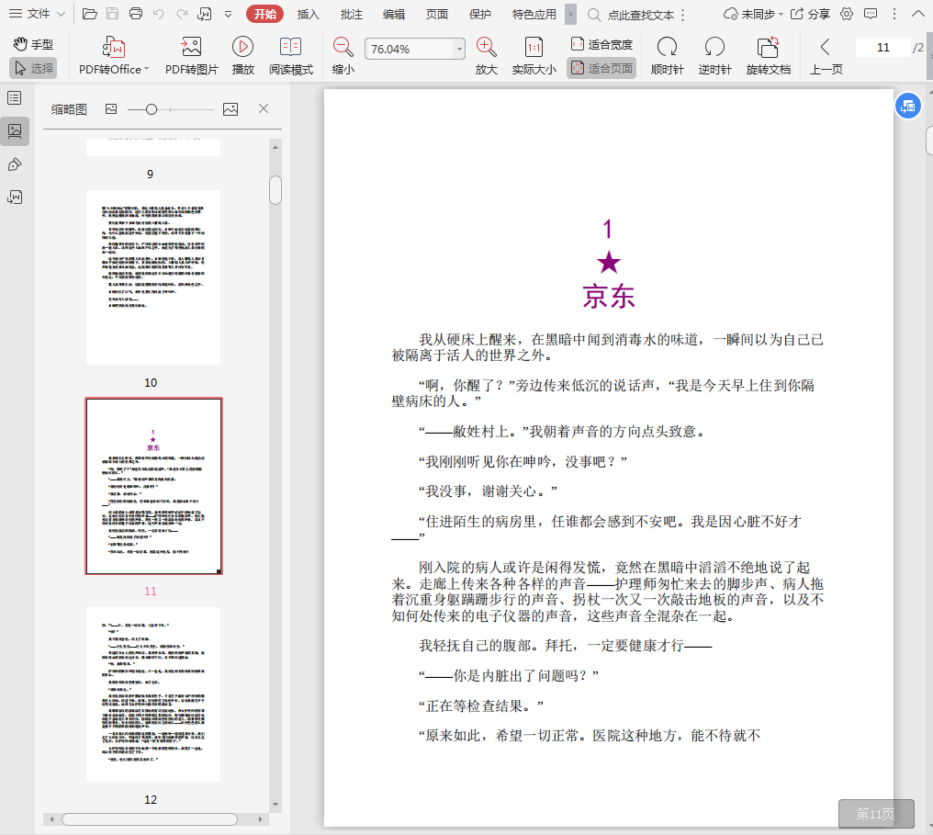This screenshot has height=835, width=933.
Task: Click the smaller thumbnail size icon
Action: tap(111, 109)
